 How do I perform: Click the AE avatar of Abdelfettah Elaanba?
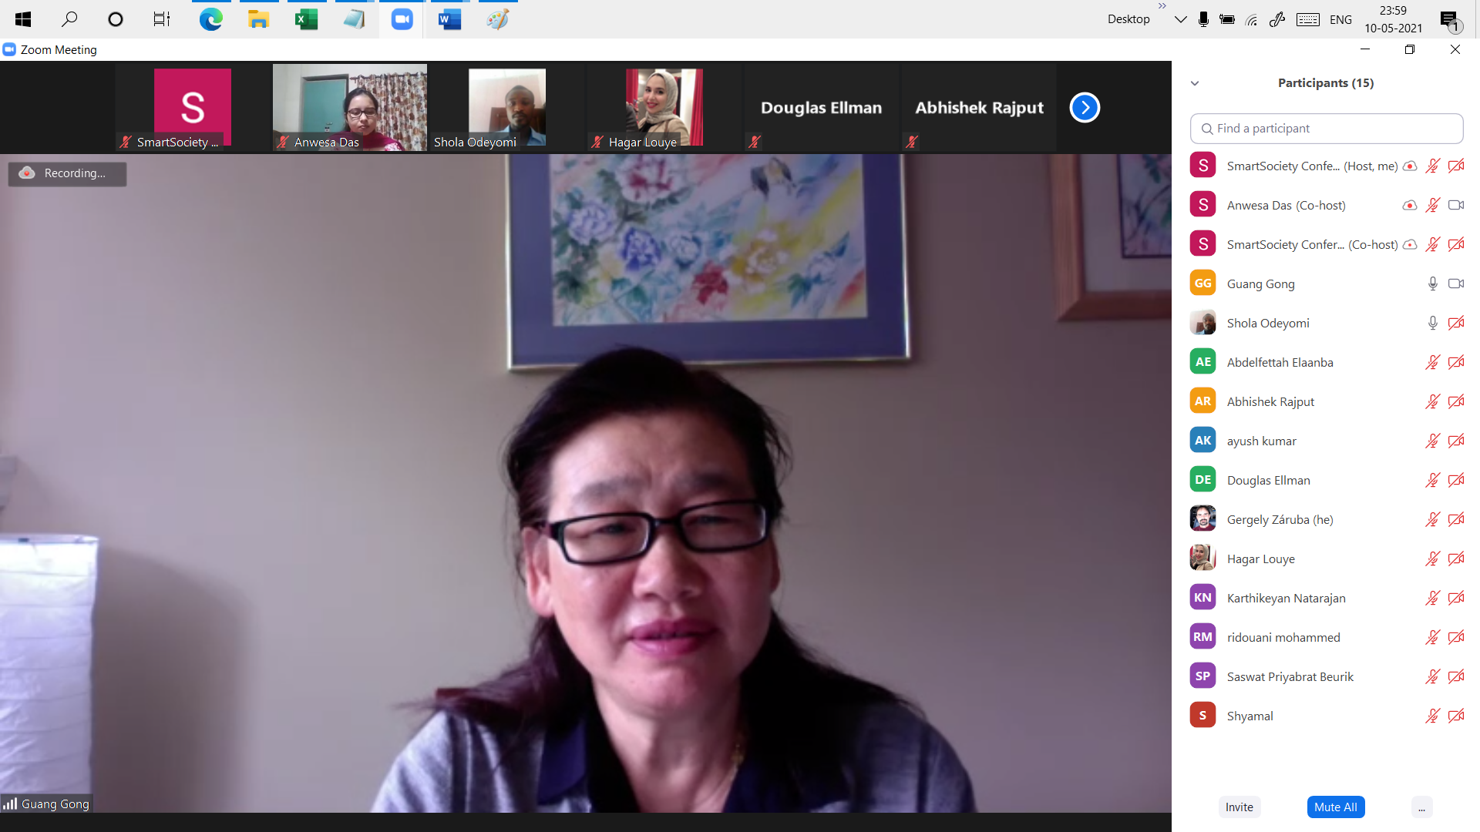pos(1202,362)
